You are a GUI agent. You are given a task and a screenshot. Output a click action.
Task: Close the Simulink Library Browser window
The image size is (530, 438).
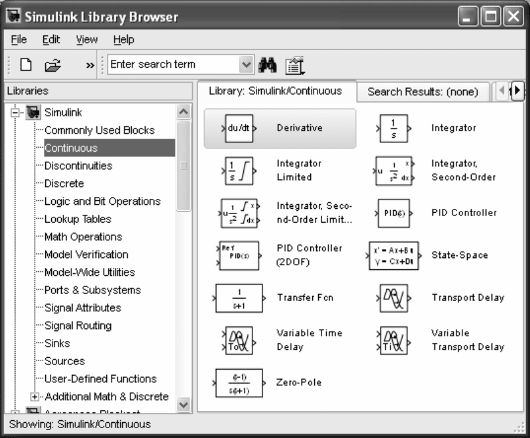coord(514,16)
